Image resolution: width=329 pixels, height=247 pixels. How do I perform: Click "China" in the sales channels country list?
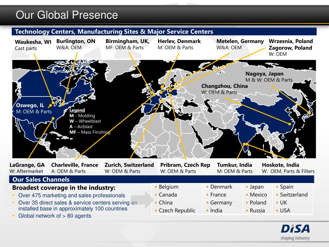pyautogui.click(x=166, y=203)
